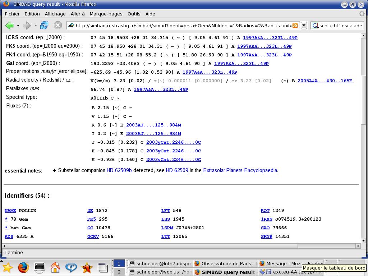
Task: Expand the URL history dropdown
Action: 304,26
